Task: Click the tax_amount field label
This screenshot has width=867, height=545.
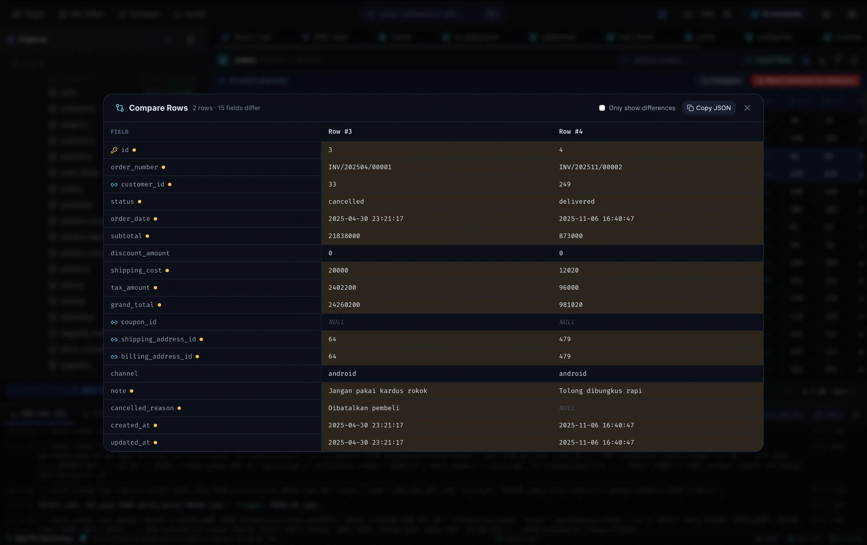Action: tap(130, 288)
